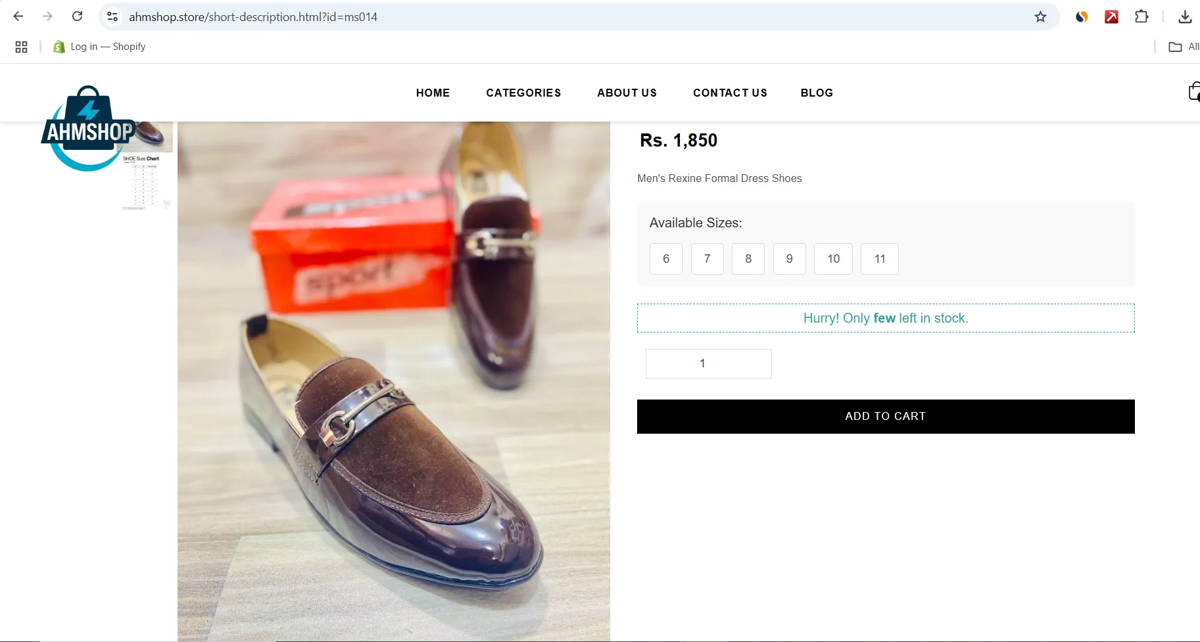The width and height of the screenshot is (1200, 642).
Task: Open the apps grid in bookmarks bar
Action: [x=21, y=47]
